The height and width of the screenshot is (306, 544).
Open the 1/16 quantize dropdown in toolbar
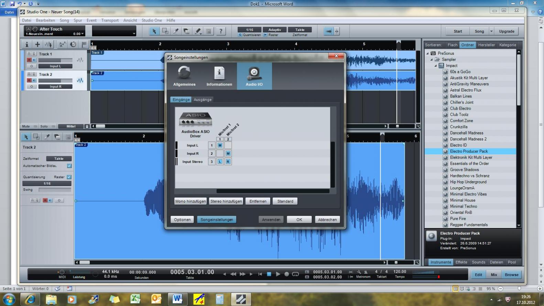pyautogui.click(x=250, y=30)
